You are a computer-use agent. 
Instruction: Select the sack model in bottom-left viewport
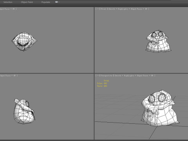coord(24,111)
